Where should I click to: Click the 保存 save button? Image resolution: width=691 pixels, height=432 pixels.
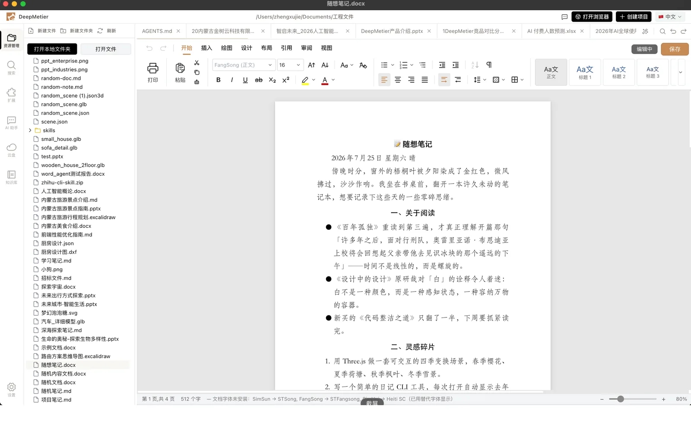click(x=675, y=49)
